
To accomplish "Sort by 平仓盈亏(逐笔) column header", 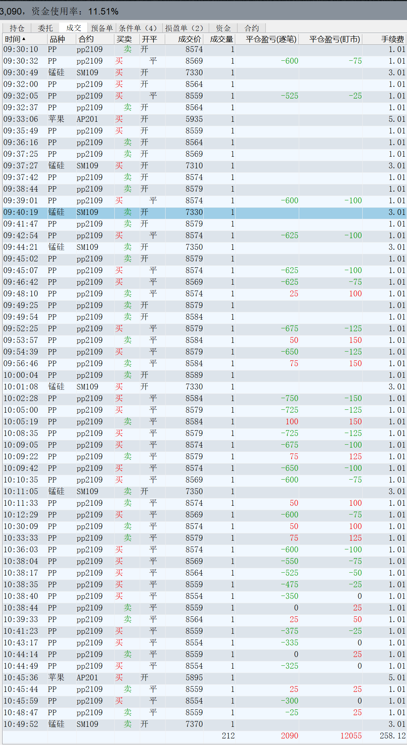I will click(271, 39).
